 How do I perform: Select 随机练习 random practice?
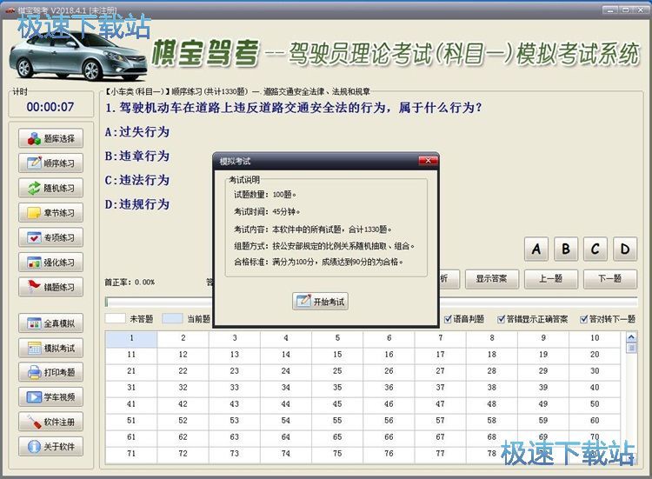click(x=50, y=188)
